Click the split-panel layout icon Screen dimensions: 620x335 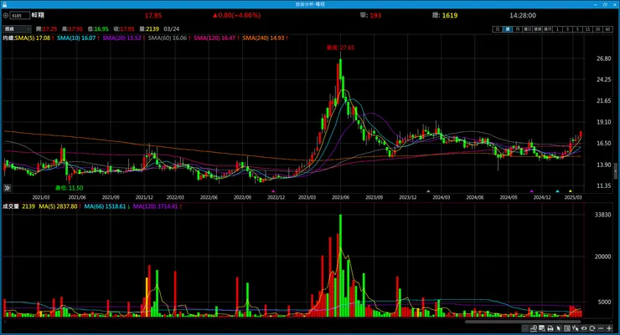click(x=567, y=328)
